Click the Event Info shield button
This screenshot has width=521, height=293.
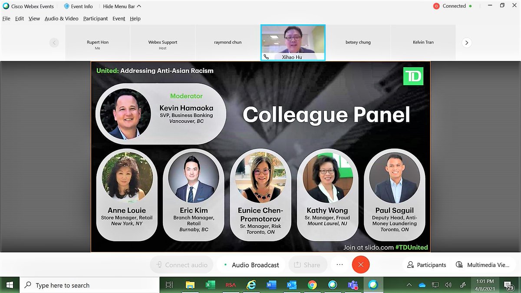78,7
